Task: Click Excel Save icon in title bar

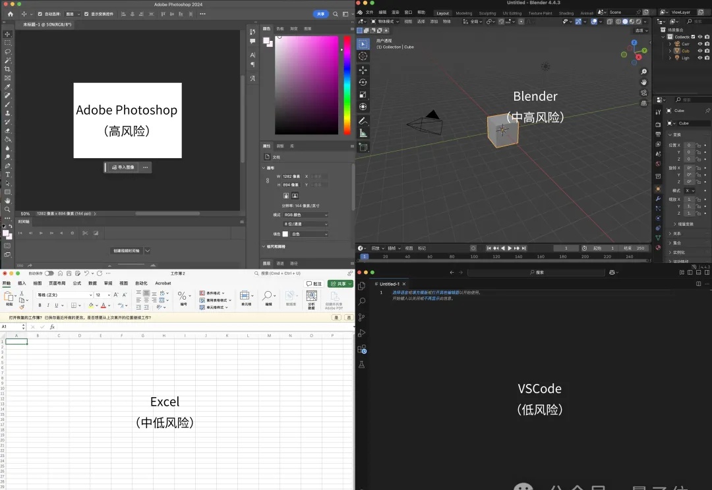Action: (x=69, y=273)
